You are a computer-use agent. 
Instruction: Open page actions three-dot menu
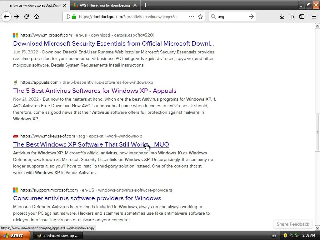[x=192, y=17]
